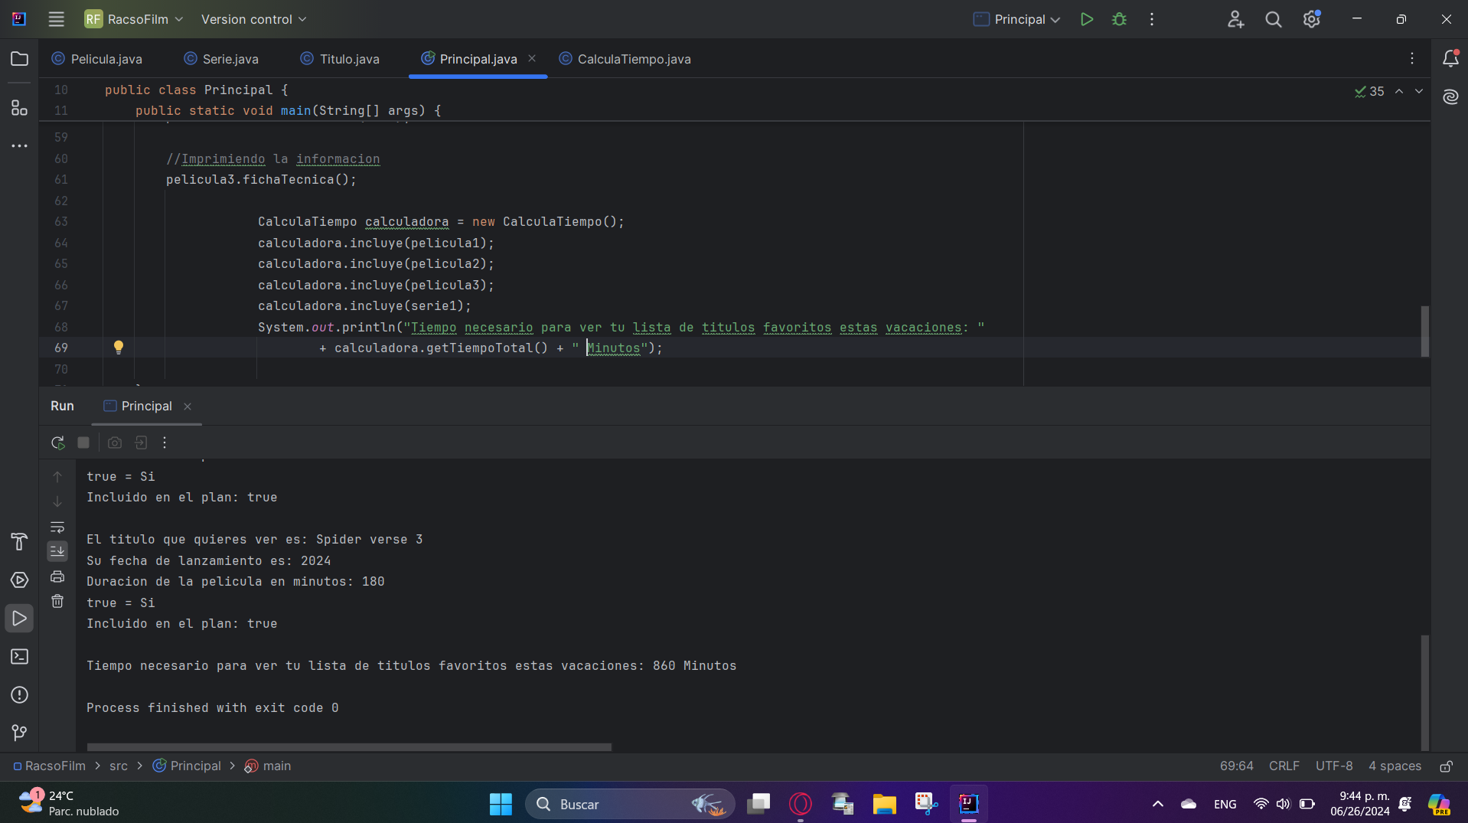Switch to Pelicula.java tab
This screenshot has width=1468, height=823.
point(97,59)
